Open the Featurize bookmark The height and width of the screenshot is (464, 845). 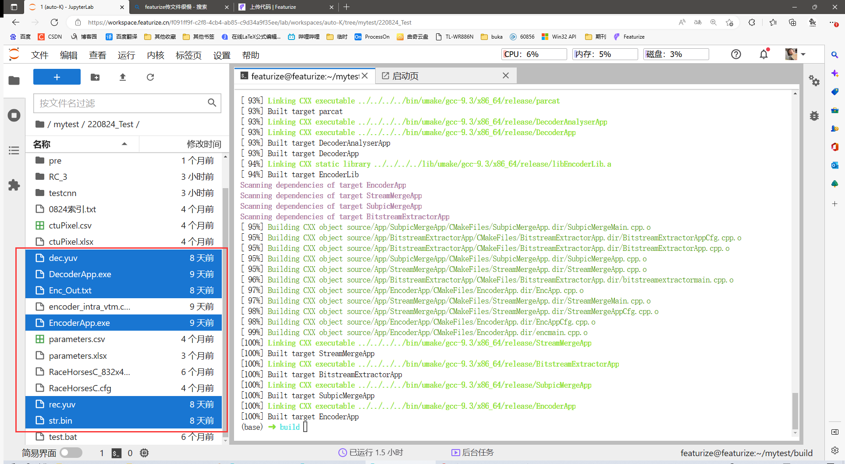tap(629, 37)
